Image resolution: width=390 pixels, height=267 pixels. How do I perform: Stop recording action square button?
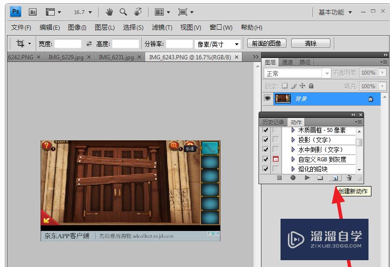click(279, 177)
